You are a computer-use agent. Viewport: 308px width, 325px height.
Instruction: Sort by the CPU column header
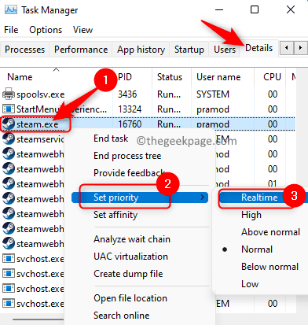pos(272,77)
